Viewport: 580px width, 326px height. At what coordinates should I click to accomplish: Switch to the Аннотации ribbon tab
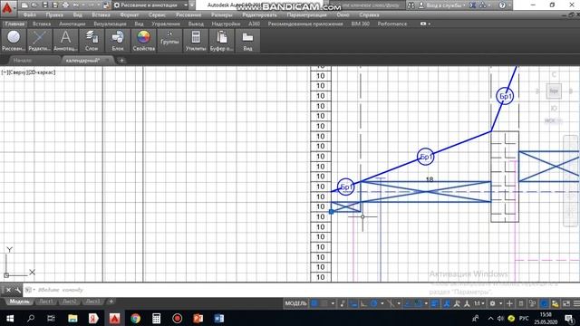[x=72, y=24]
